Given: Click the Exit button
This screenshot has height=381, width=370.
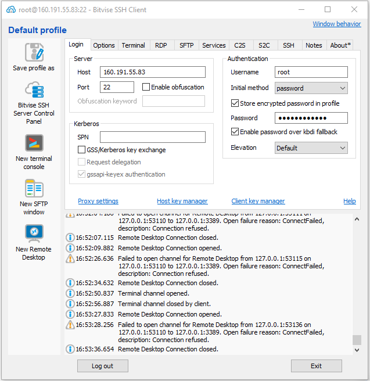Looking at the screenshot, I should 317,366.
